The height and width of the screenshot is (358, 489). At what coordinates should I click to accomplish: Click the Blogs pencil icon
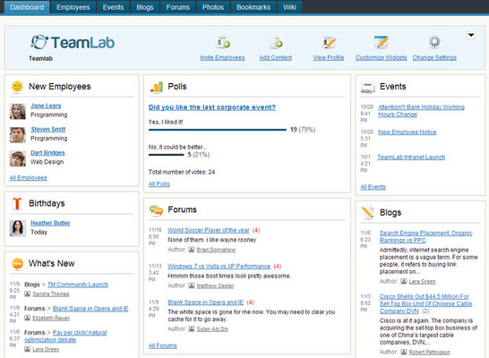point(368,212)
